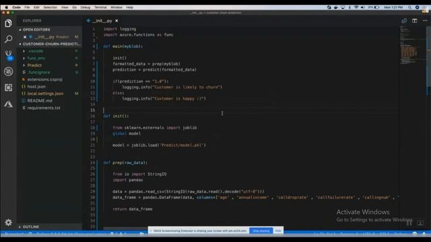Open the Terminal menu
The width and height of the screenshot is (431, 242).
coord(100,7)
